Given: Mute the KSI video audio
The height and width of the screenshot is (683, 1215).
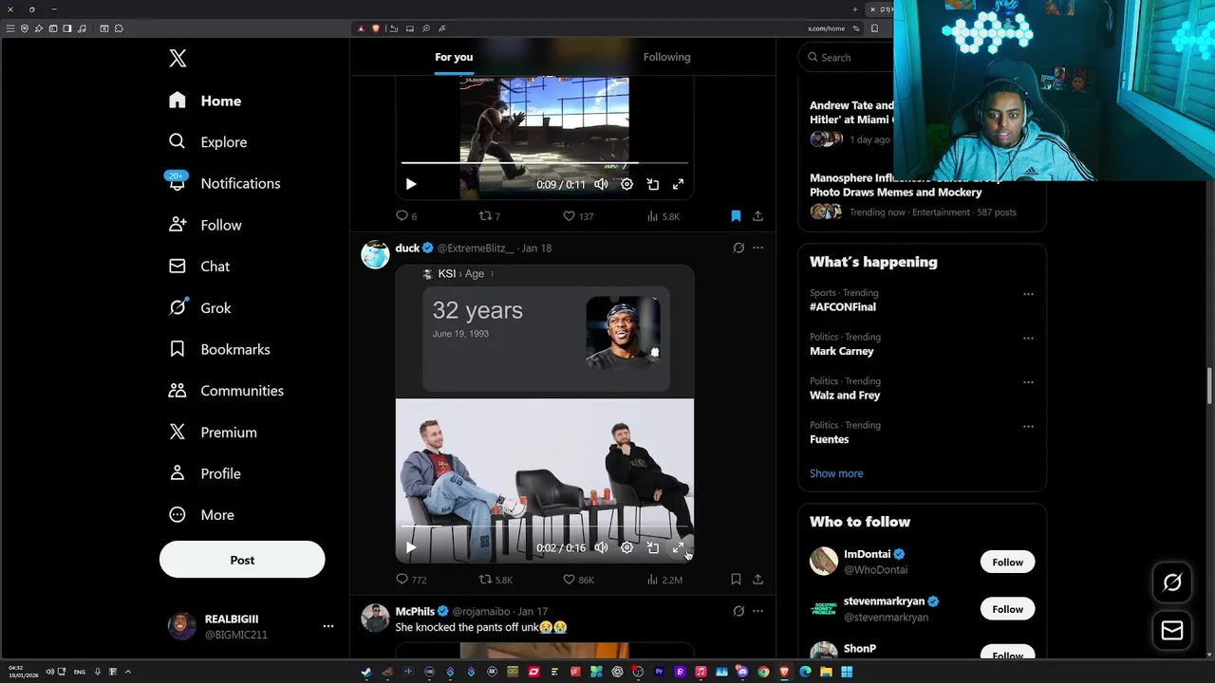Looking at the screenshot, I should [x=601, y=547].
